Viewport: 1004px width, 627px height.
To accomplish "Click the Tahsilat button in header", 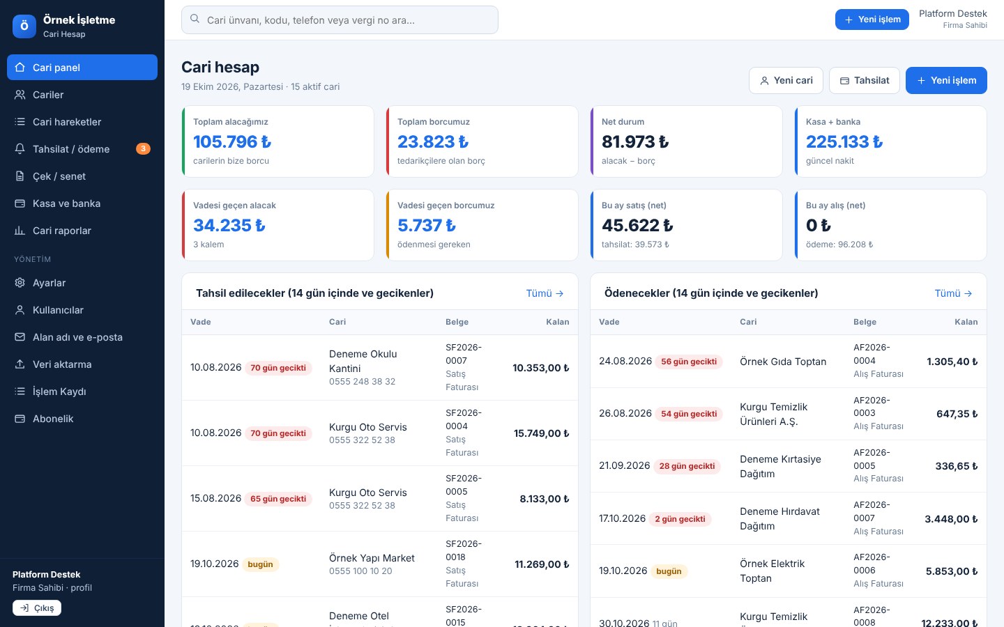I will 865,80.
